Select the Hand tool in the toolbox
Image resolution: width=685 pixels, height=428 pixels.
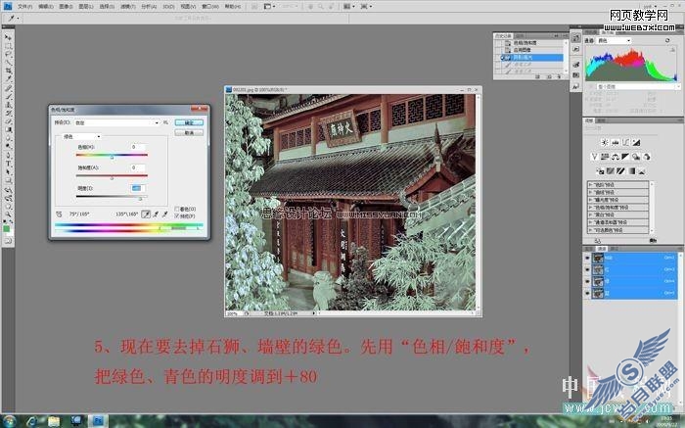tap(8, 205)
